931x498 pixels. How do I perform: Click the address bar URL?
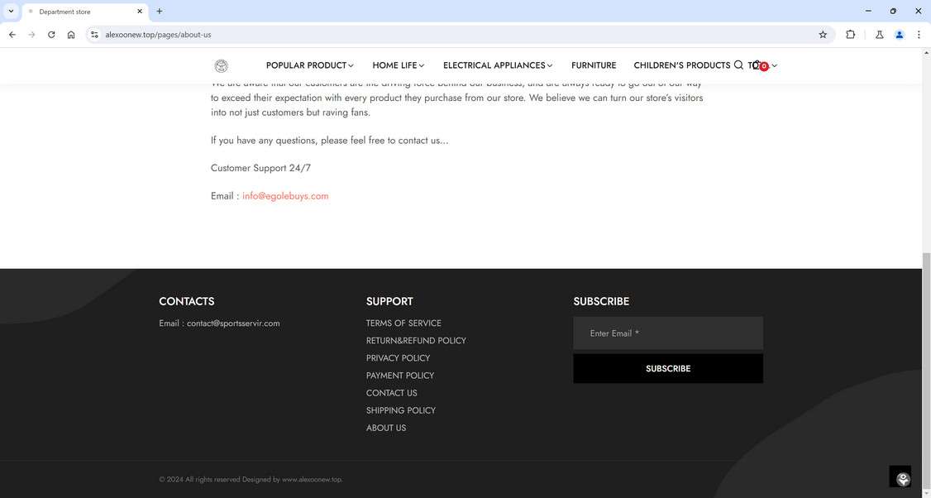coord(158,35)
